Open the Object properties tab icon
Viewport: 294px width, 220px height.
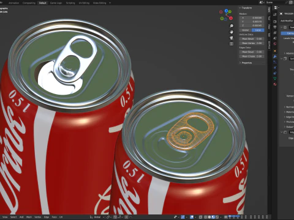pos(275,51)
